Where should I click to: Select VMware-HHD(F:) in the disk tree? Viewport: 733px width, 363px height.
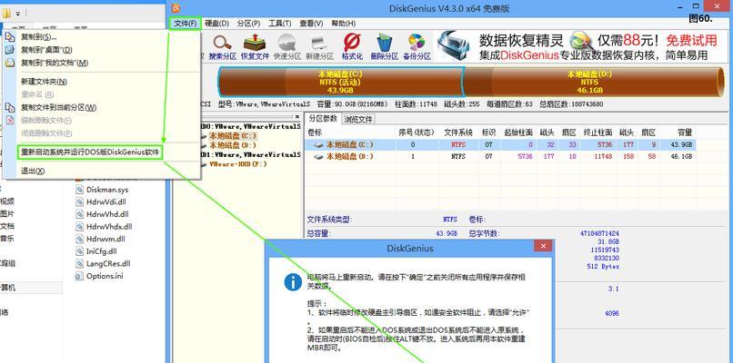pyautogui.click(x=237, y=164)
